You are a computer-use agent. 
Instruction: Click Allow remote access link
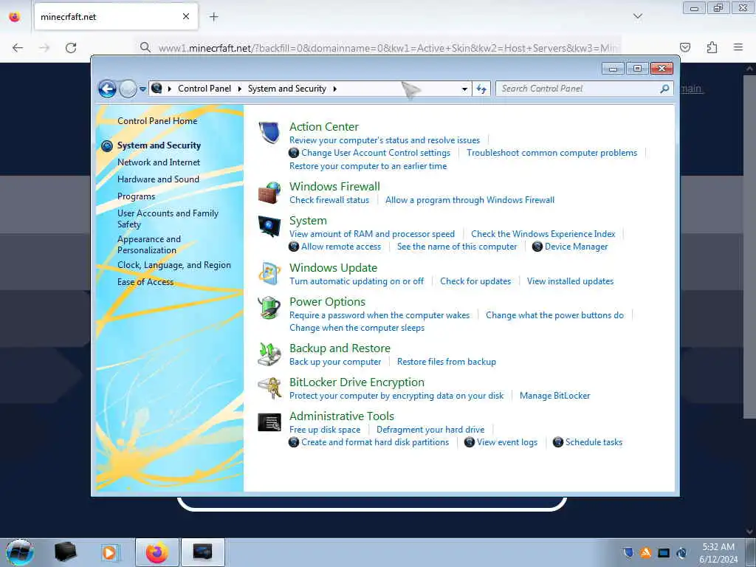coord(341,247)
